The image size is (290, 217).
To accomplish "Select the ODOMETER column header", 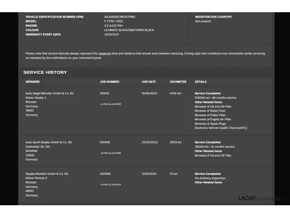I will [178, 82].
